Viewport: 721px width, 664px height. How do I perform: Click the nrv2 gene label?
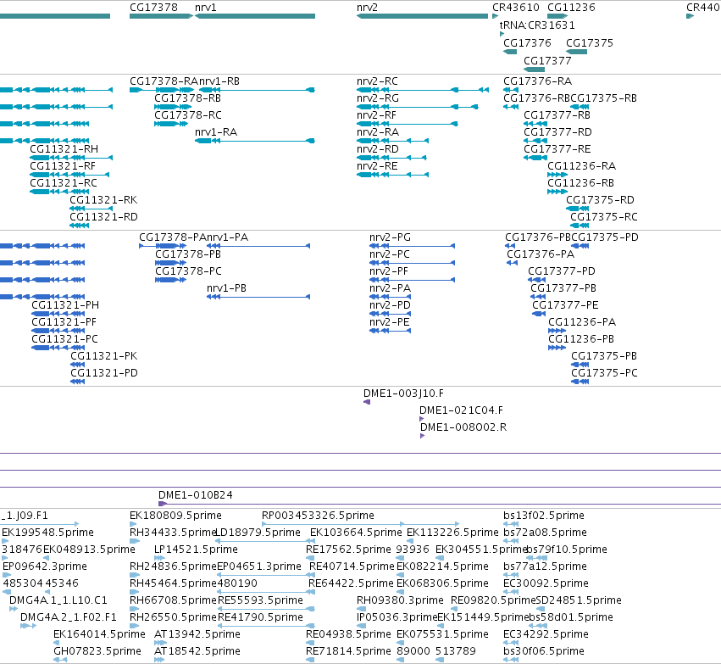click(367, 8)
